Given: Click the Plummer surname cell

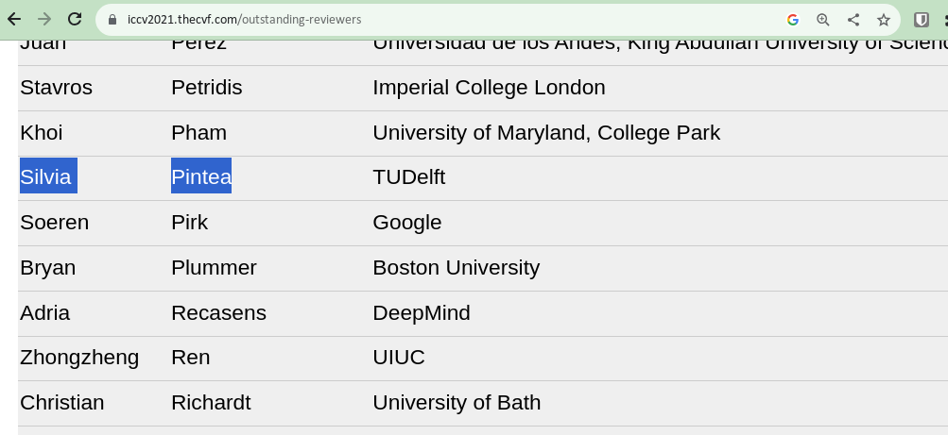Looking at the screenshot, I should (214, 267).
